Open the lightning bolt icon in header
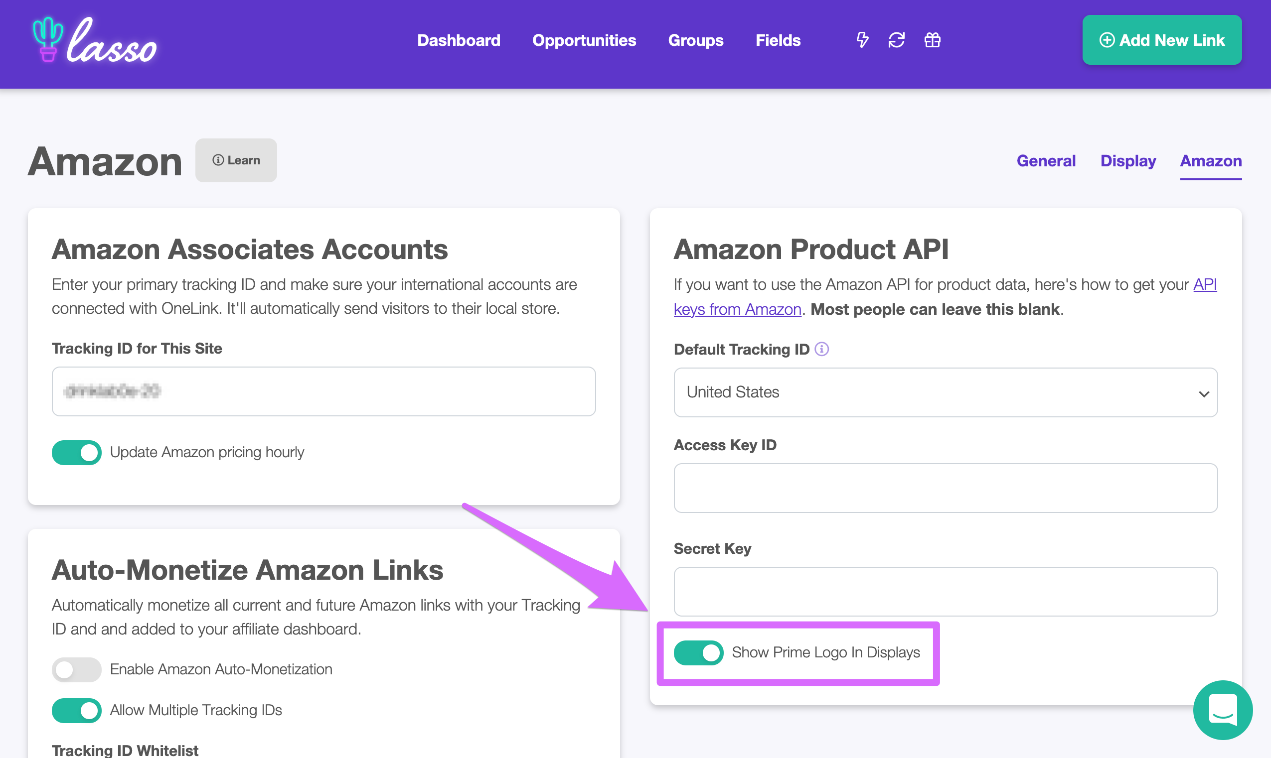 (862, 40)
